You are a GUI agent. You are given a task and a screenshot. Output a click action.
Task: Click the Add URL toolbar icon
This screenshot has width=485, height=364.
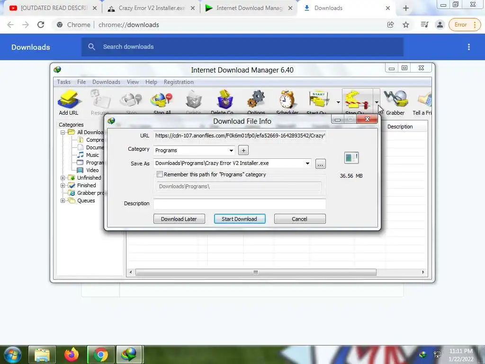(69, 102)
